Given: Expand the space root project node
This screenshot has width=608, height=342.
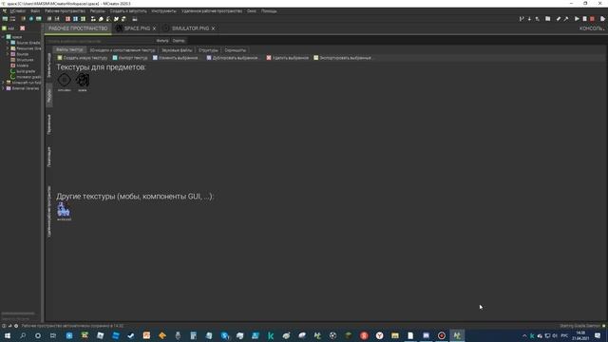Looking at the screenshot, I should (x=3, y=37).
